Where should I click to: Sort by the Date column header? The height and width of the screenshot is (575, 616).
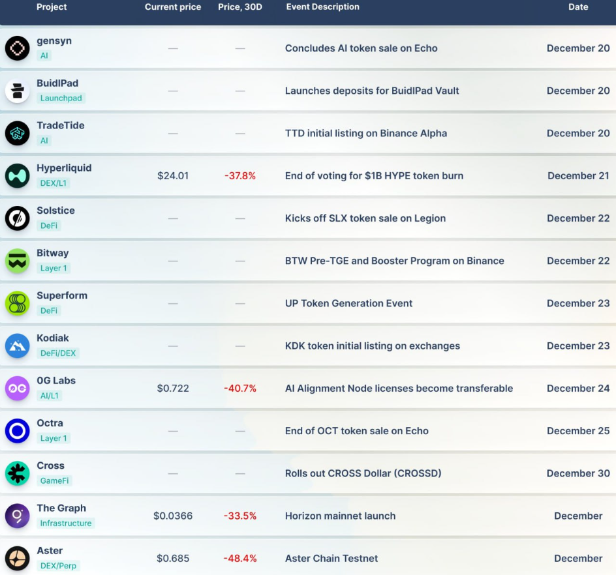click(578, 7)
